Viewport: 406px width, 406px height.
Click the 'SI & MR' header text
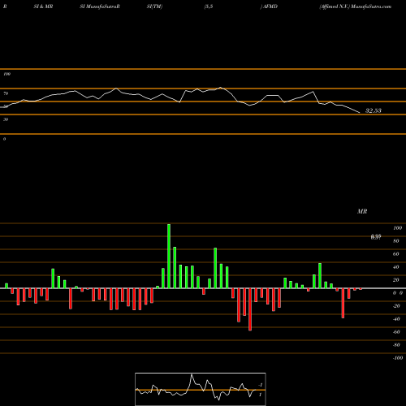[43, 6]
